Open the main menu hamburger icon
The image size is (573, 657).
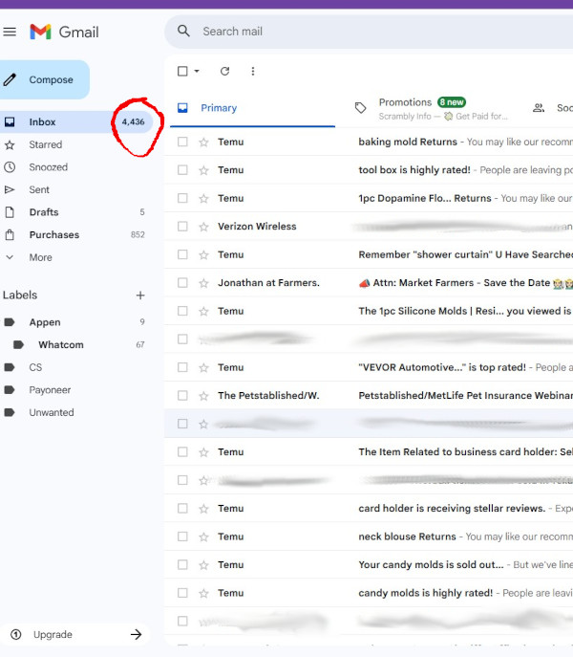click(x=10, y=32)
